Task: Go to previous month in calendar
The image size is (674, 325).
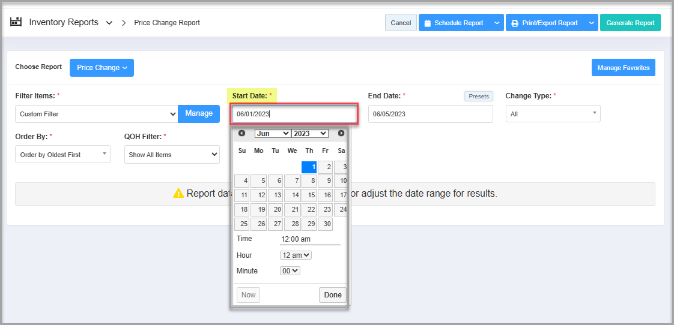Action: 241,133
